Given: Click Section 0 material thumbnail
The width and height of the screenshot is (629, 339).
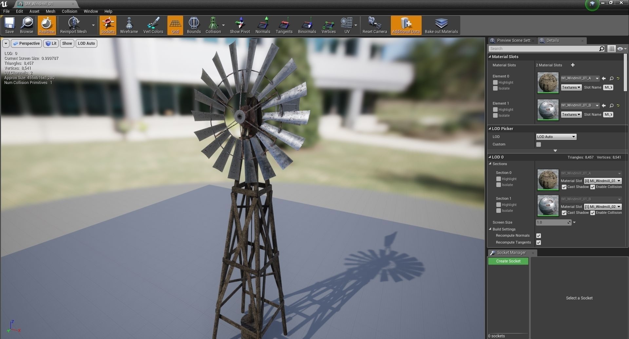Looking at the screenshot, I should click(548, 179).
